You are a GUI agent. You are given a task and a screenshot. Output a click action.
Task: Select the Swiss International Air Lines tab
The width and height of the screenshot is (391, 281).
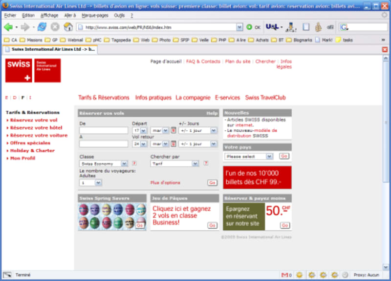(x=50, y=49)
